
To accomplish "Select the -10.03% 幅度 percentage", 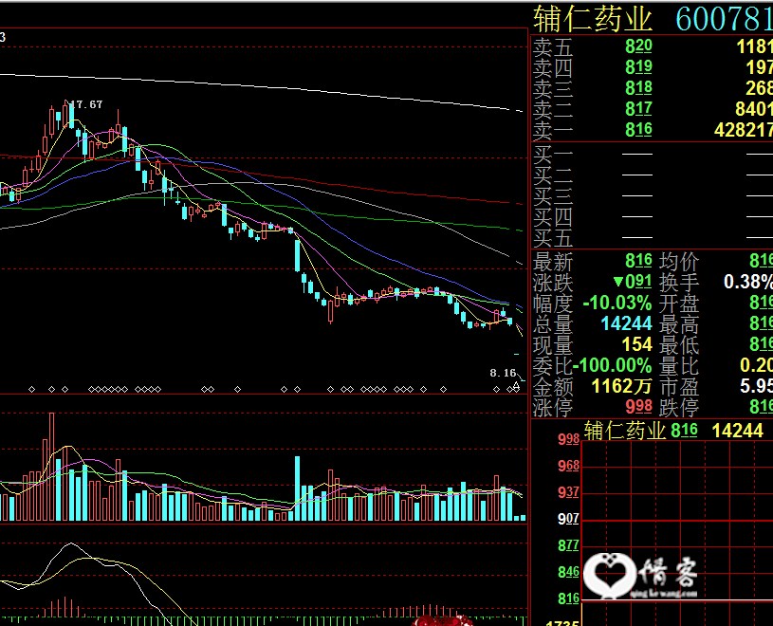I will (617, 303).
